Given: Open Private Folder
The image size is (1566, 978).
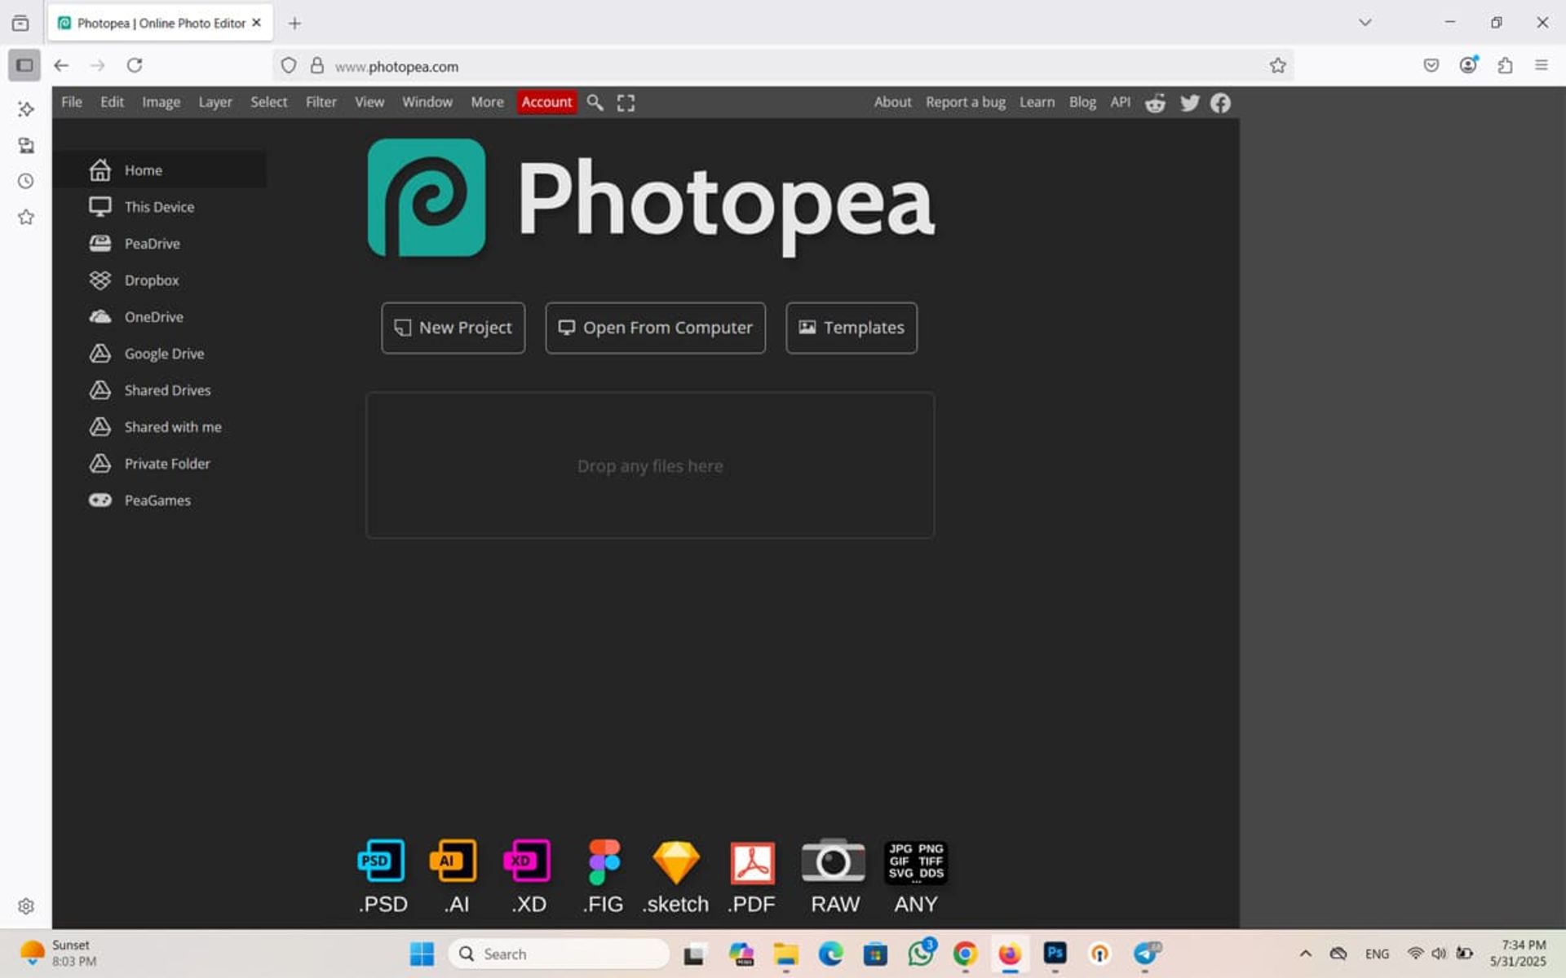Looking at the screenshot, I should point(160,463).
